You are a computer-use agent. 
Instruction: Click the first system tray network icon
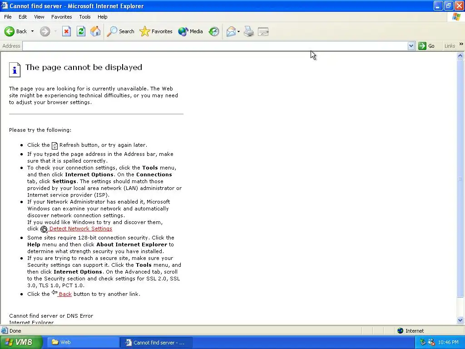click(423, 343)
